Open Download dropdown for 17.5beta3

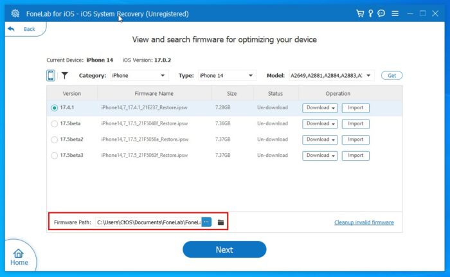(319, 156)
